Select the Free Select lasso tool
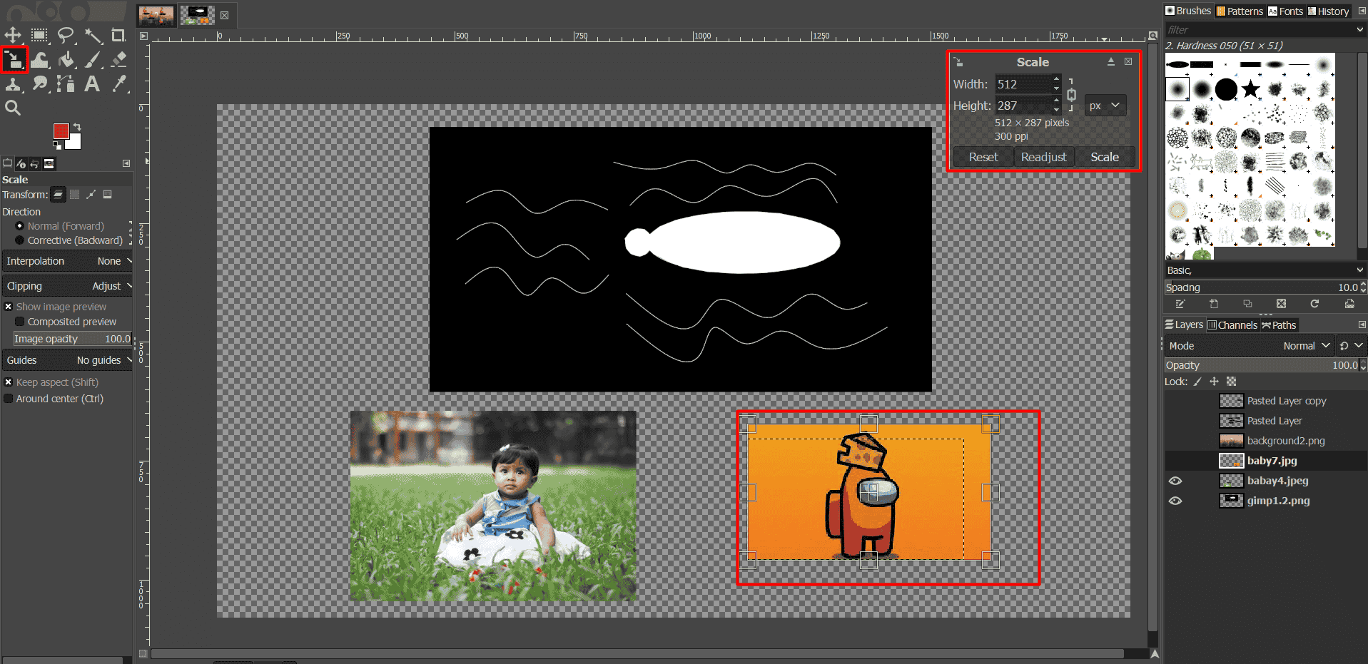The image size is (1368, 664). (66, 35)
